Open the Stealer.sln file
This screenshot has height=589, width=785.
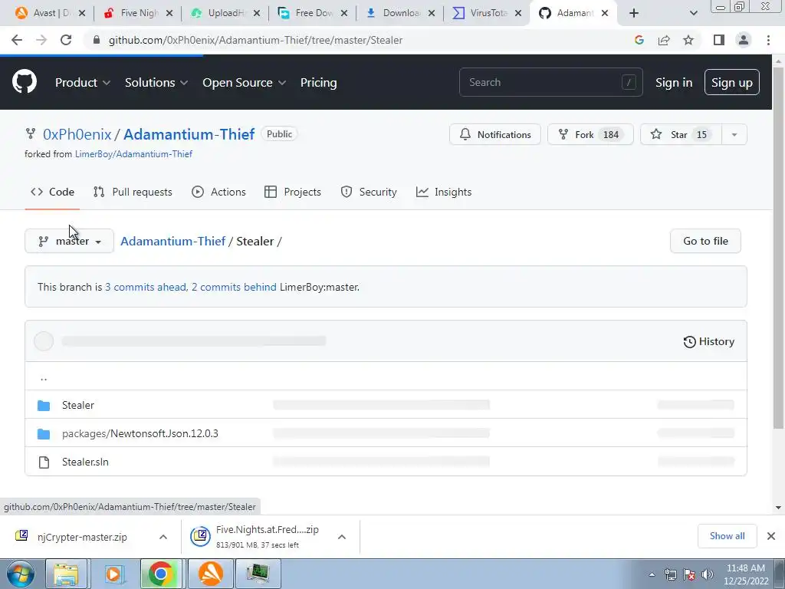point(85,462)
